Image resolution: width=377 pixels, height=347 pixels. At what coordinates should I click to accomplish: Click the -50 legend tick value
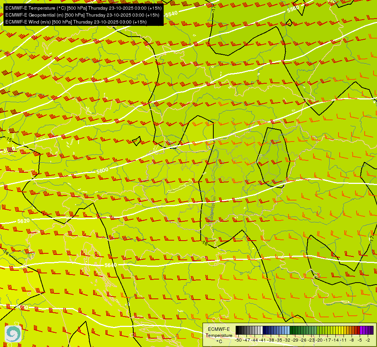pos(238,340)
